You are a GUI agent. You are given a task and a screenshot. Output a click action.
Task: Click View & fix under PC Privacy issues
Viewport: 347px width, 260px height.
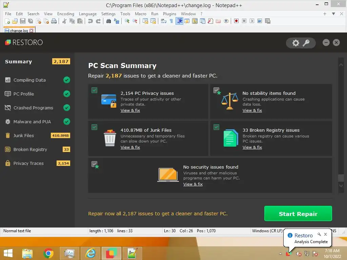[130, 110]
